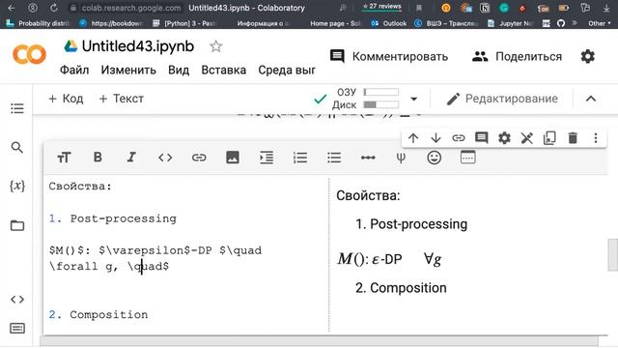
Task: Open the Jupyter Notebook bookmark
Action: coord(510,23)
